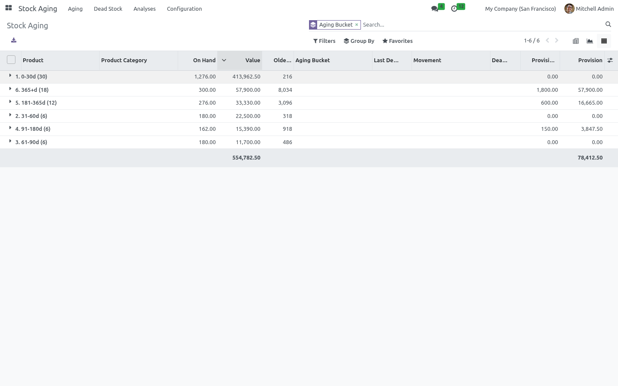Remove the Aging Bucket facet

pos(357,25)
